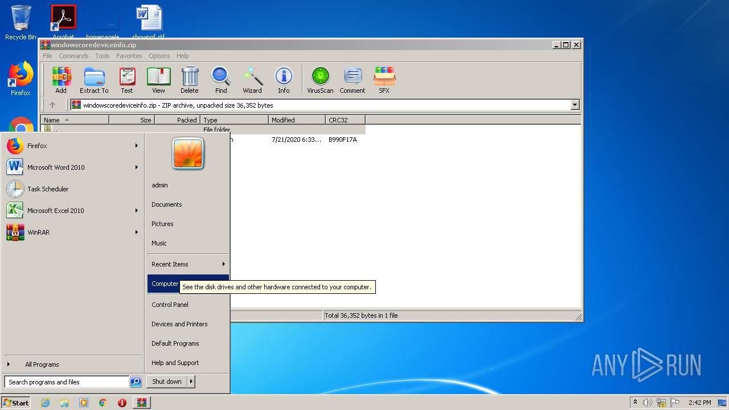This screenshot has width=729, height=410.
Task: Sort by the Modified column header
Action: [297, 120]
